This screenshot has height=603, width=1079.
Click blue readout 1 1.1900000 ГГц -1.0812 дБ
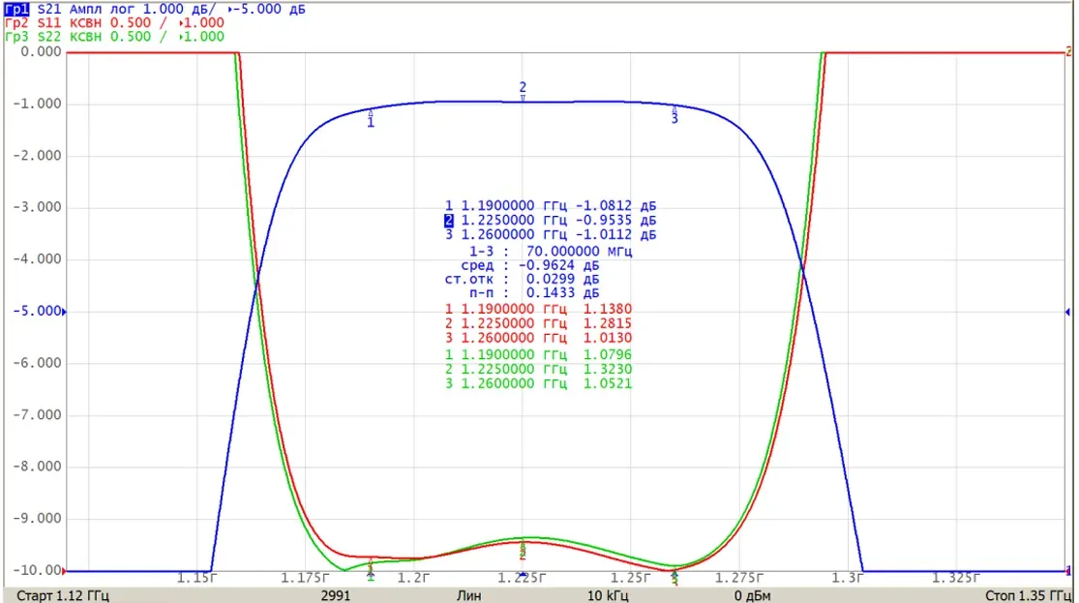pos(551,206)
